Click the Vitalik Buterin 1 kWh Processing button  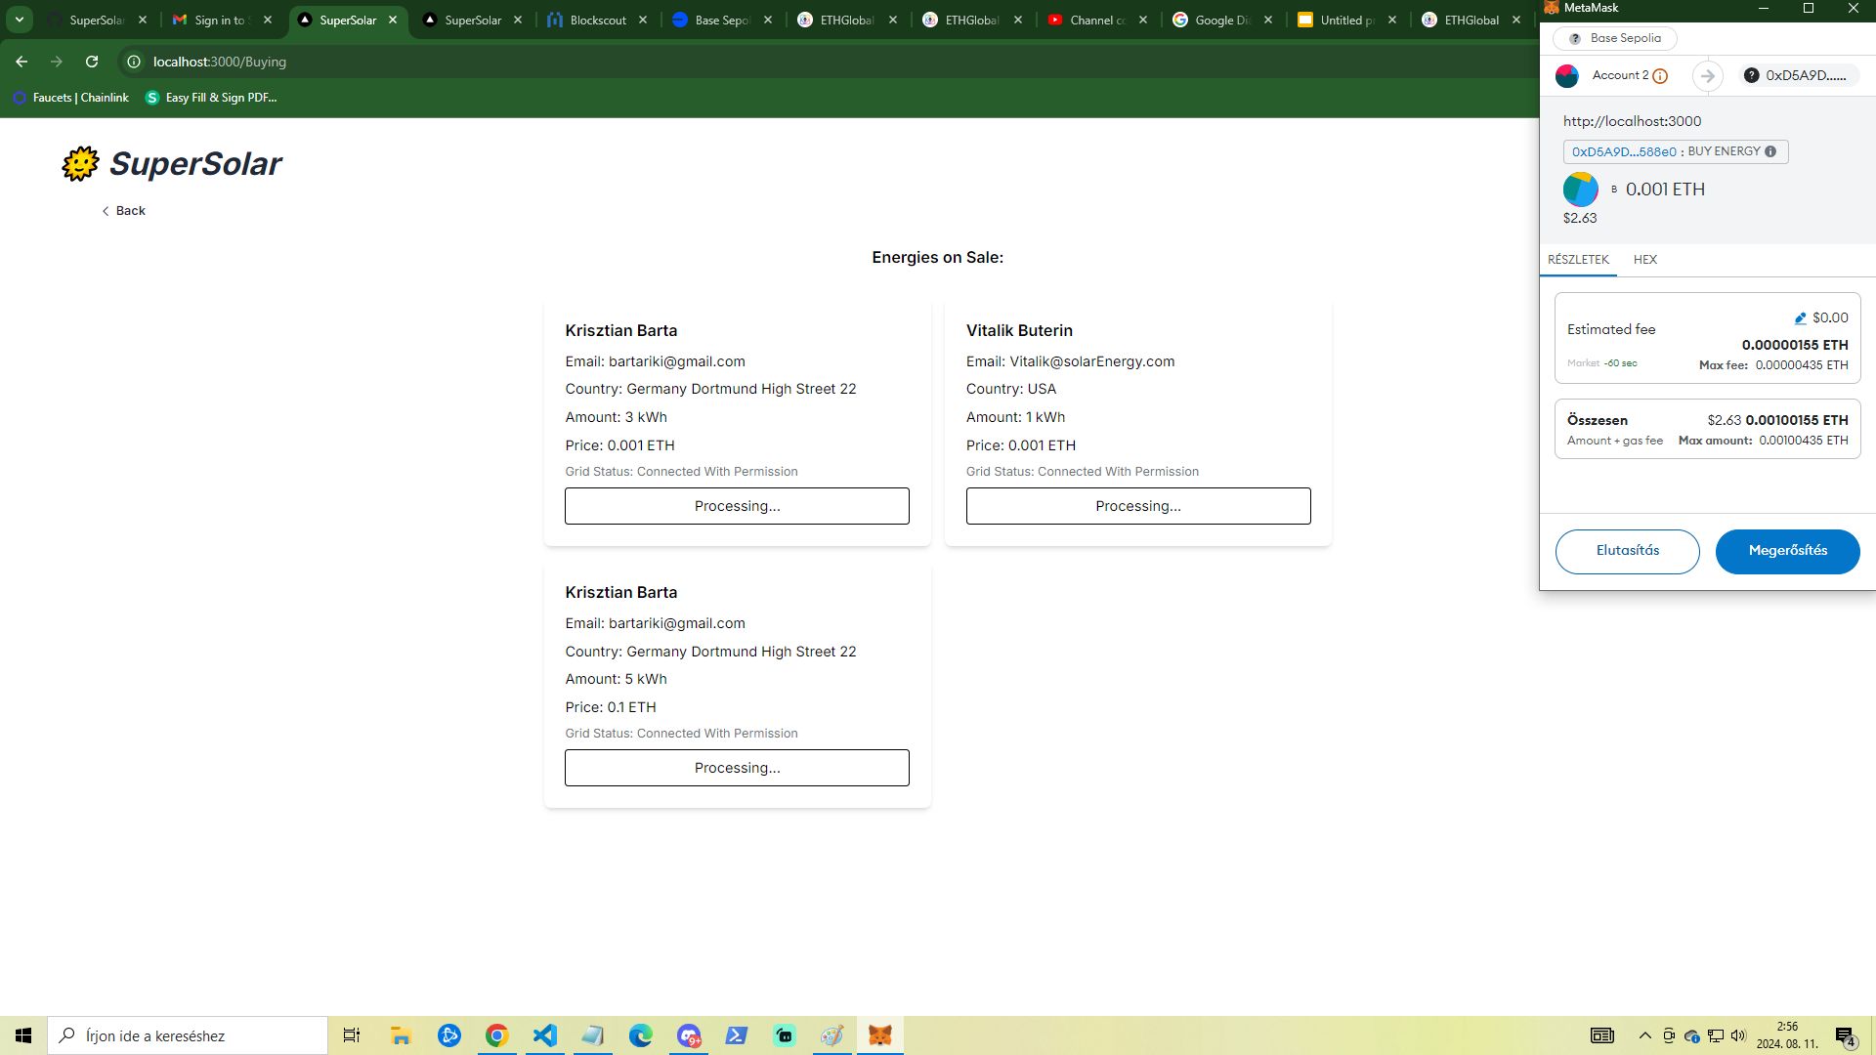pyautogui.click(x=1137, y=505)
